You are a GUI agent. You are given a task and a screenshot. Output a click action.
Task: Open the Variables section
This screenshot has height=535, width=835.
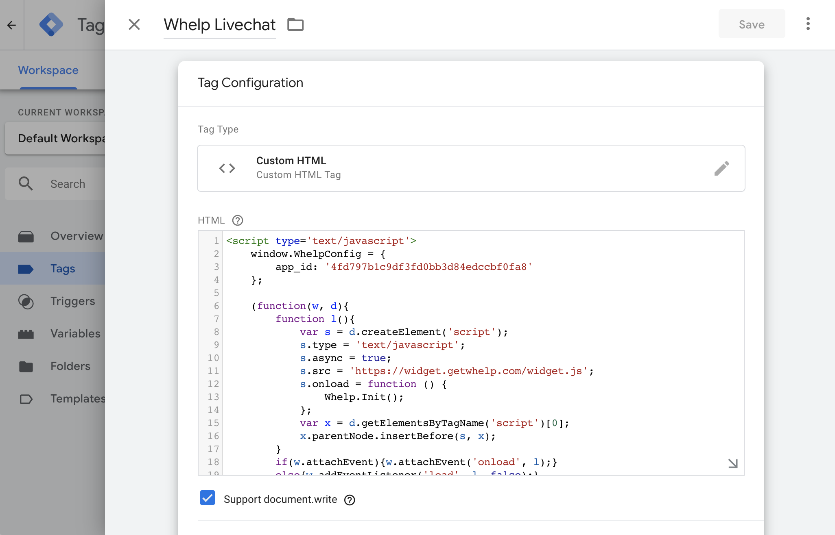pyautogui.click(x=52, y=334)
